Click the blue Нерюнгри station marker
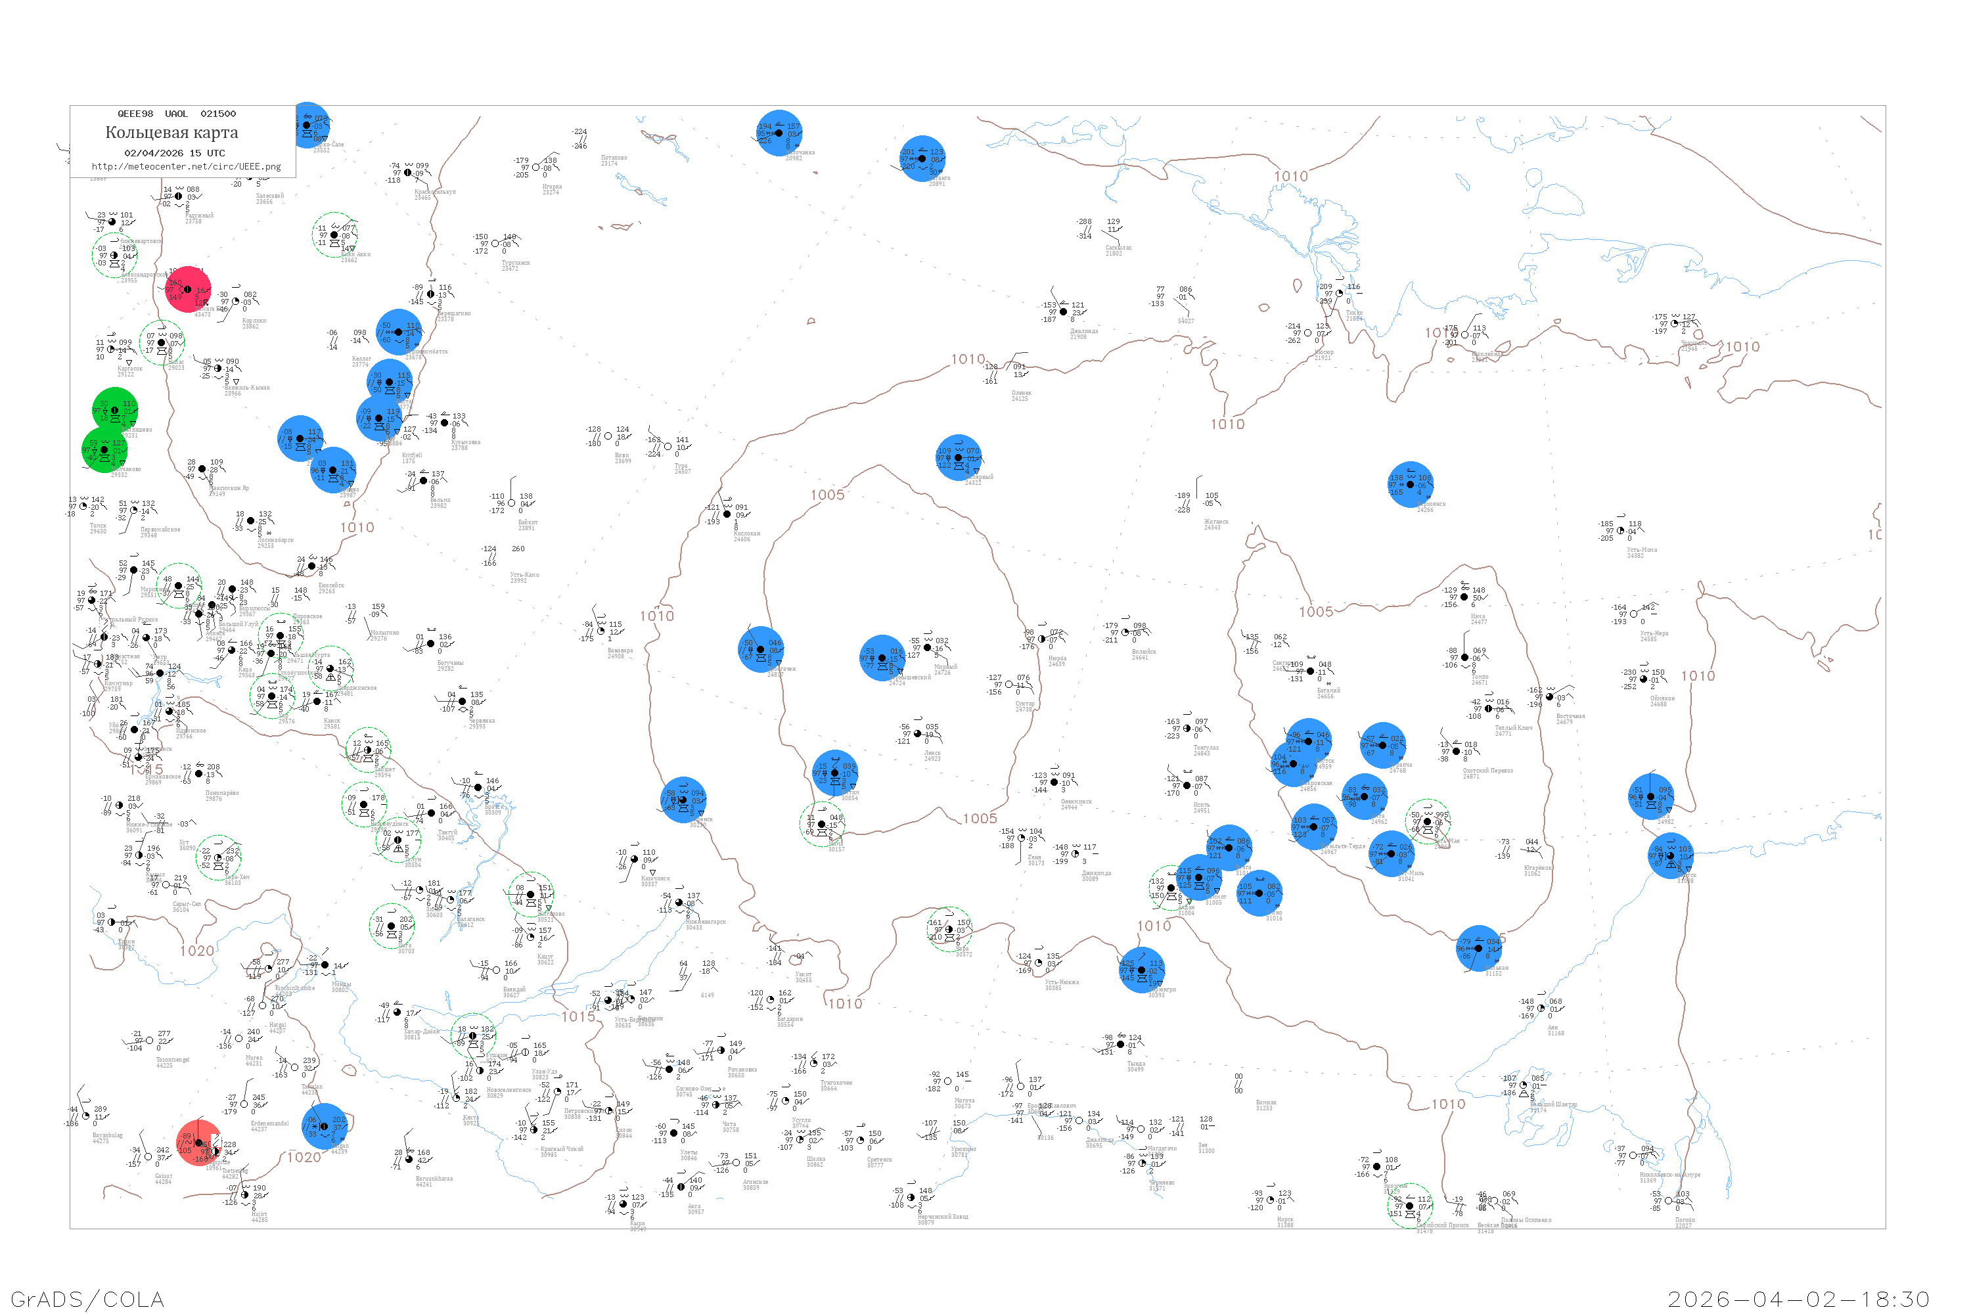This screenshot has width=1971, height=1314. (1141, 970)
